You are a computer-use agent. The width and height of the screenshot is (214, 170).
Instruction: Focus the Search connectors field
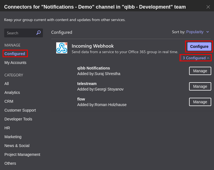tap(24, 33)
